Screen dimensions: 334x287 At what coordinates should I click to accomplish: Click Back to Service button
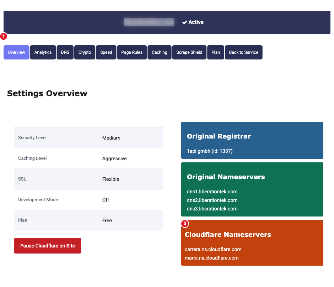coord(244,52)
